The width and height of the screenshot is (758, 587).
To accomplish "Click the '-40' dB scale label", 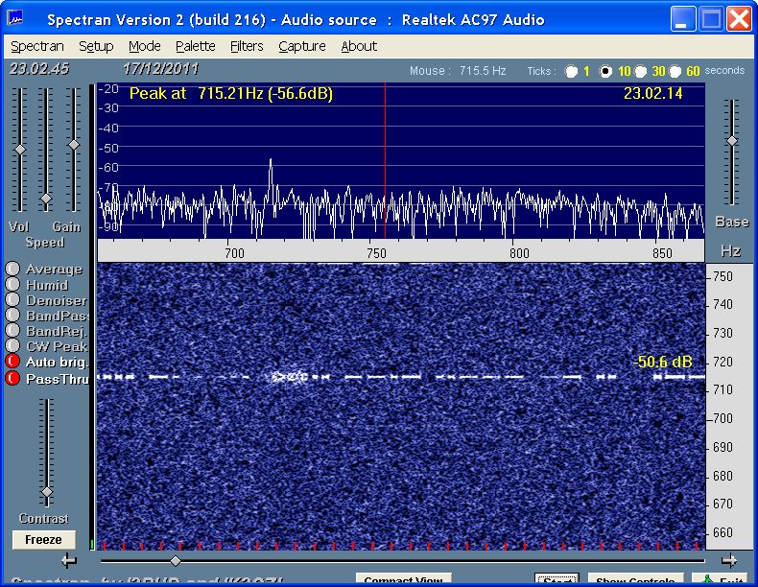I will click(x=108, y=128).
